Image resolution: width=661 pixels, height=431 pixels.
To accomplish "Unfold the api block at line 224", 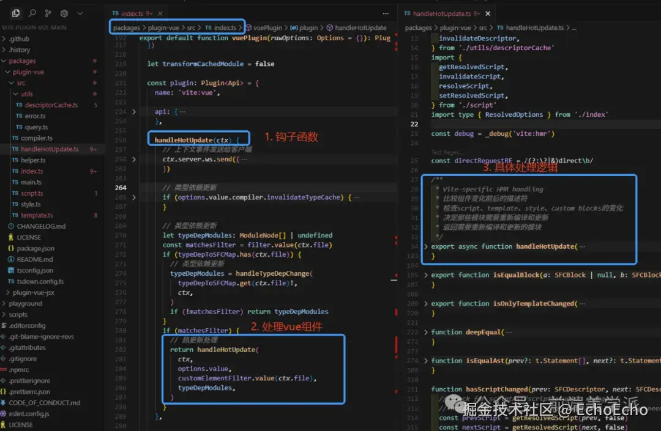I will [x=134, y=111].
